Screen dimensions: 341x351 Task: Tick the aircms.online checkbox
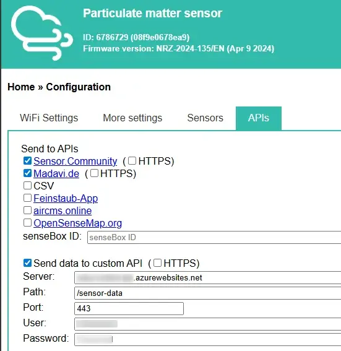(27, 210)
